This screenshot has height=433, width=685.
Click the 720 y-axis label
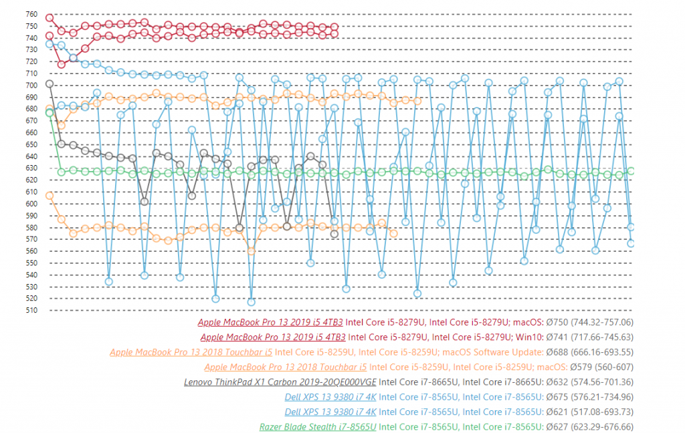(31, 61)
